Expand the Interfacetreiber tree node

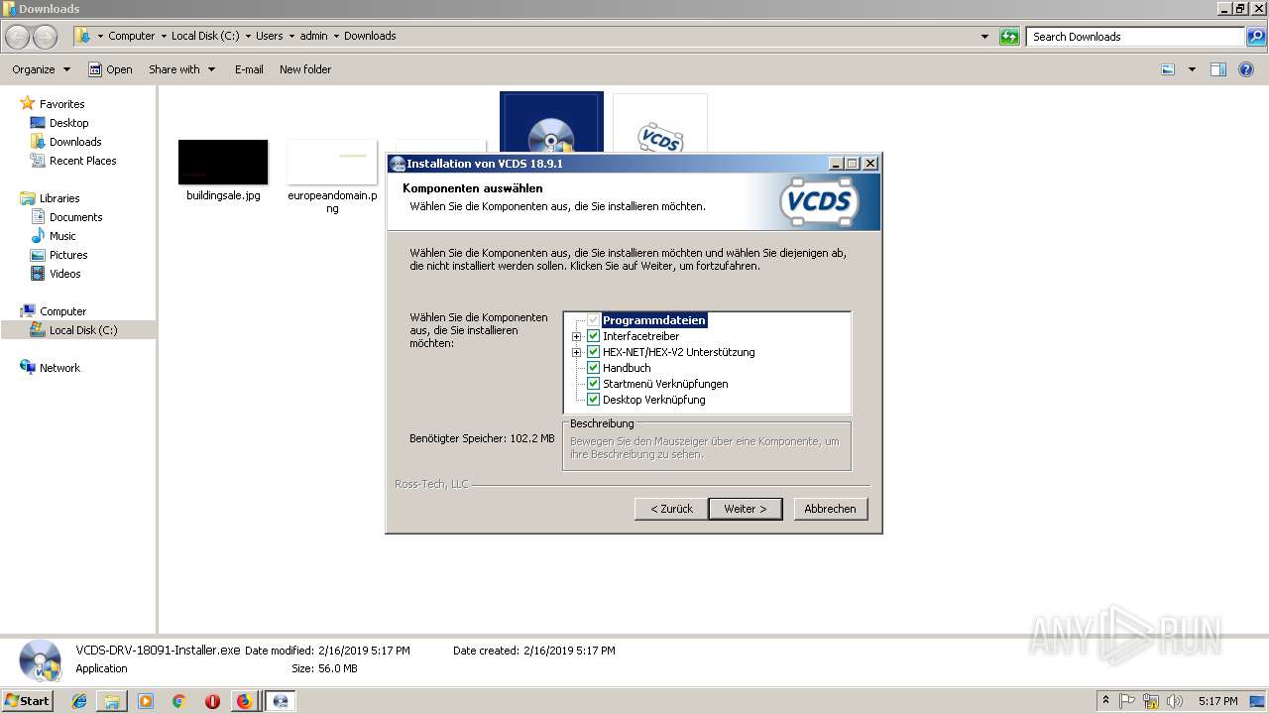pos(577,336)
